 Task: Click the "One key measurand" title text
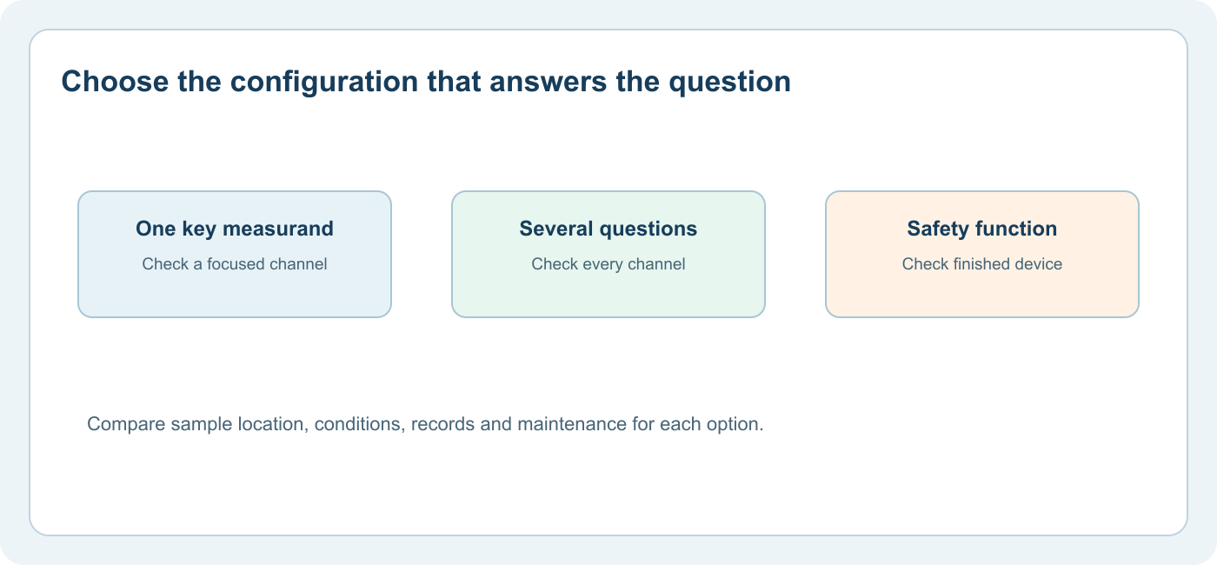pyautogui.click(x=235, y=229)
